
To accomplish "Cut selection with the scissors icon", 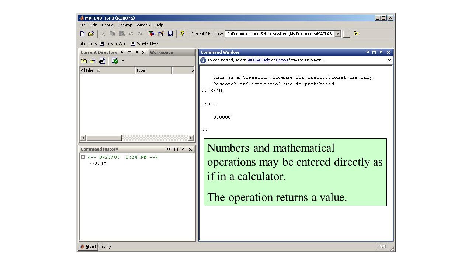I will point(104,34).
